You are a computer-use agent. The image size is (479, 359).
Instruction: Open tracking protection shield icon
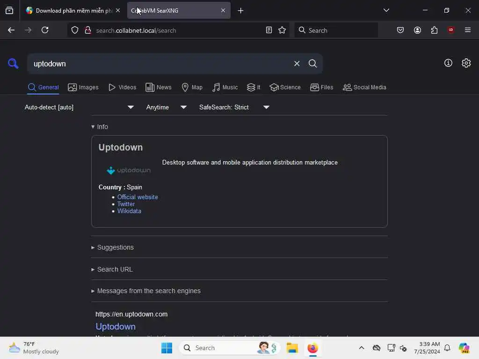pyautogui.click(x=75, y=30)
